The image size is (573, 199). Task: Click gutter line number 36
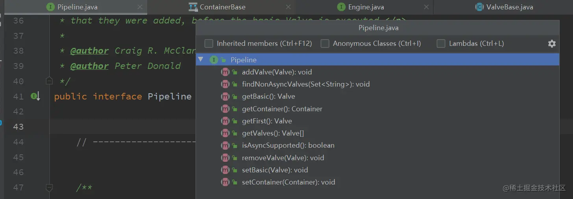coord(18,20)
